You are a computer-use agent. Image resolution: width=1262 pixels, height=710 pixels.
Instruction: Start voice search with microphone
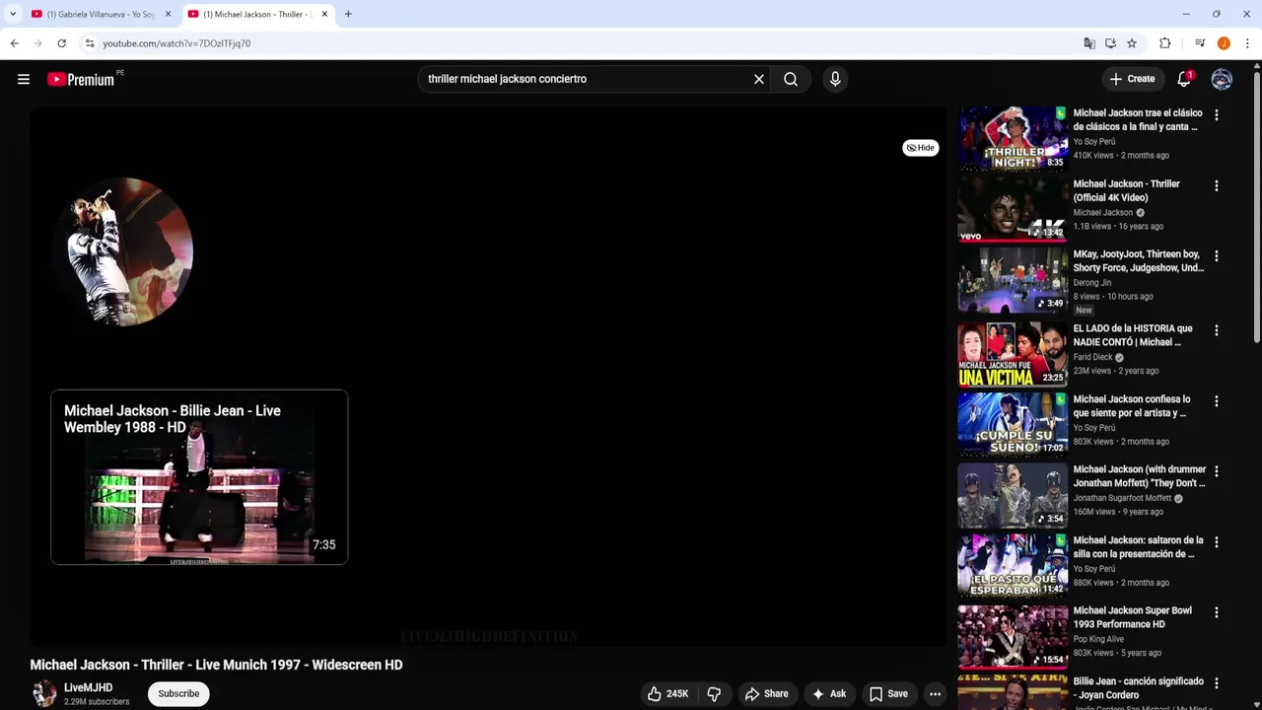pos(835,79)
